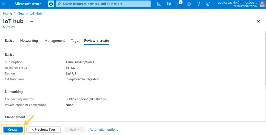Click the upgrade arrow icon beside Microsoft Azure
266x135 pixels.
(51, 4)
